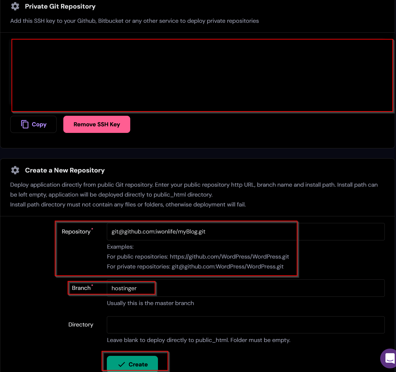
Task: Click the Branch field label
Action: click(x=81, y=288)
